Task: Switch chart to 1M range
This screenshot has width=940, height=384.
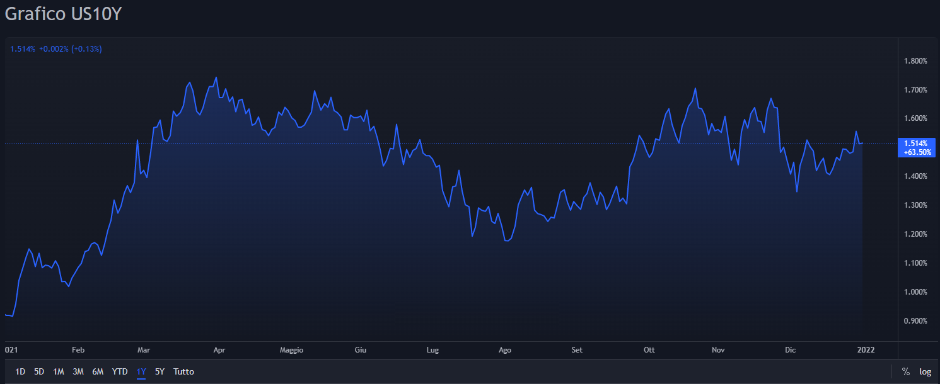Action: [x=59, y=371]
